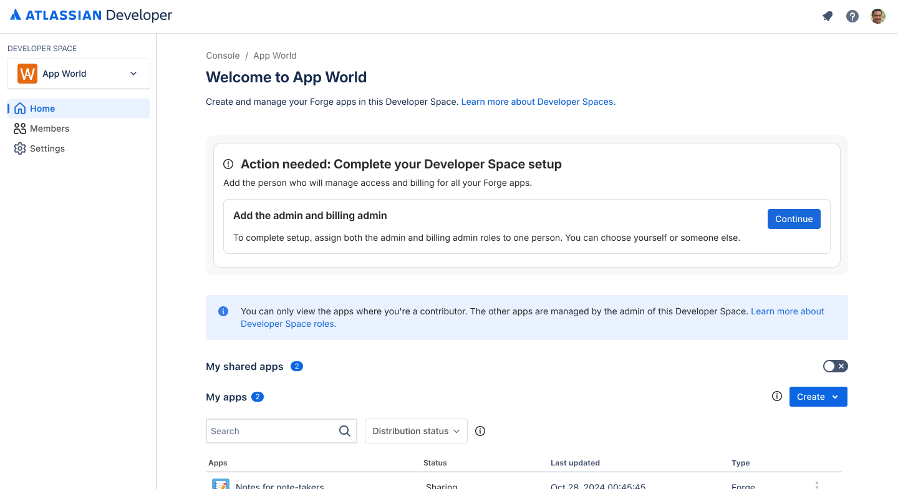Viewport: 898px width, 489px height.
Task: Toggle the My shared apps switch
Action: [x=835, y=366]
